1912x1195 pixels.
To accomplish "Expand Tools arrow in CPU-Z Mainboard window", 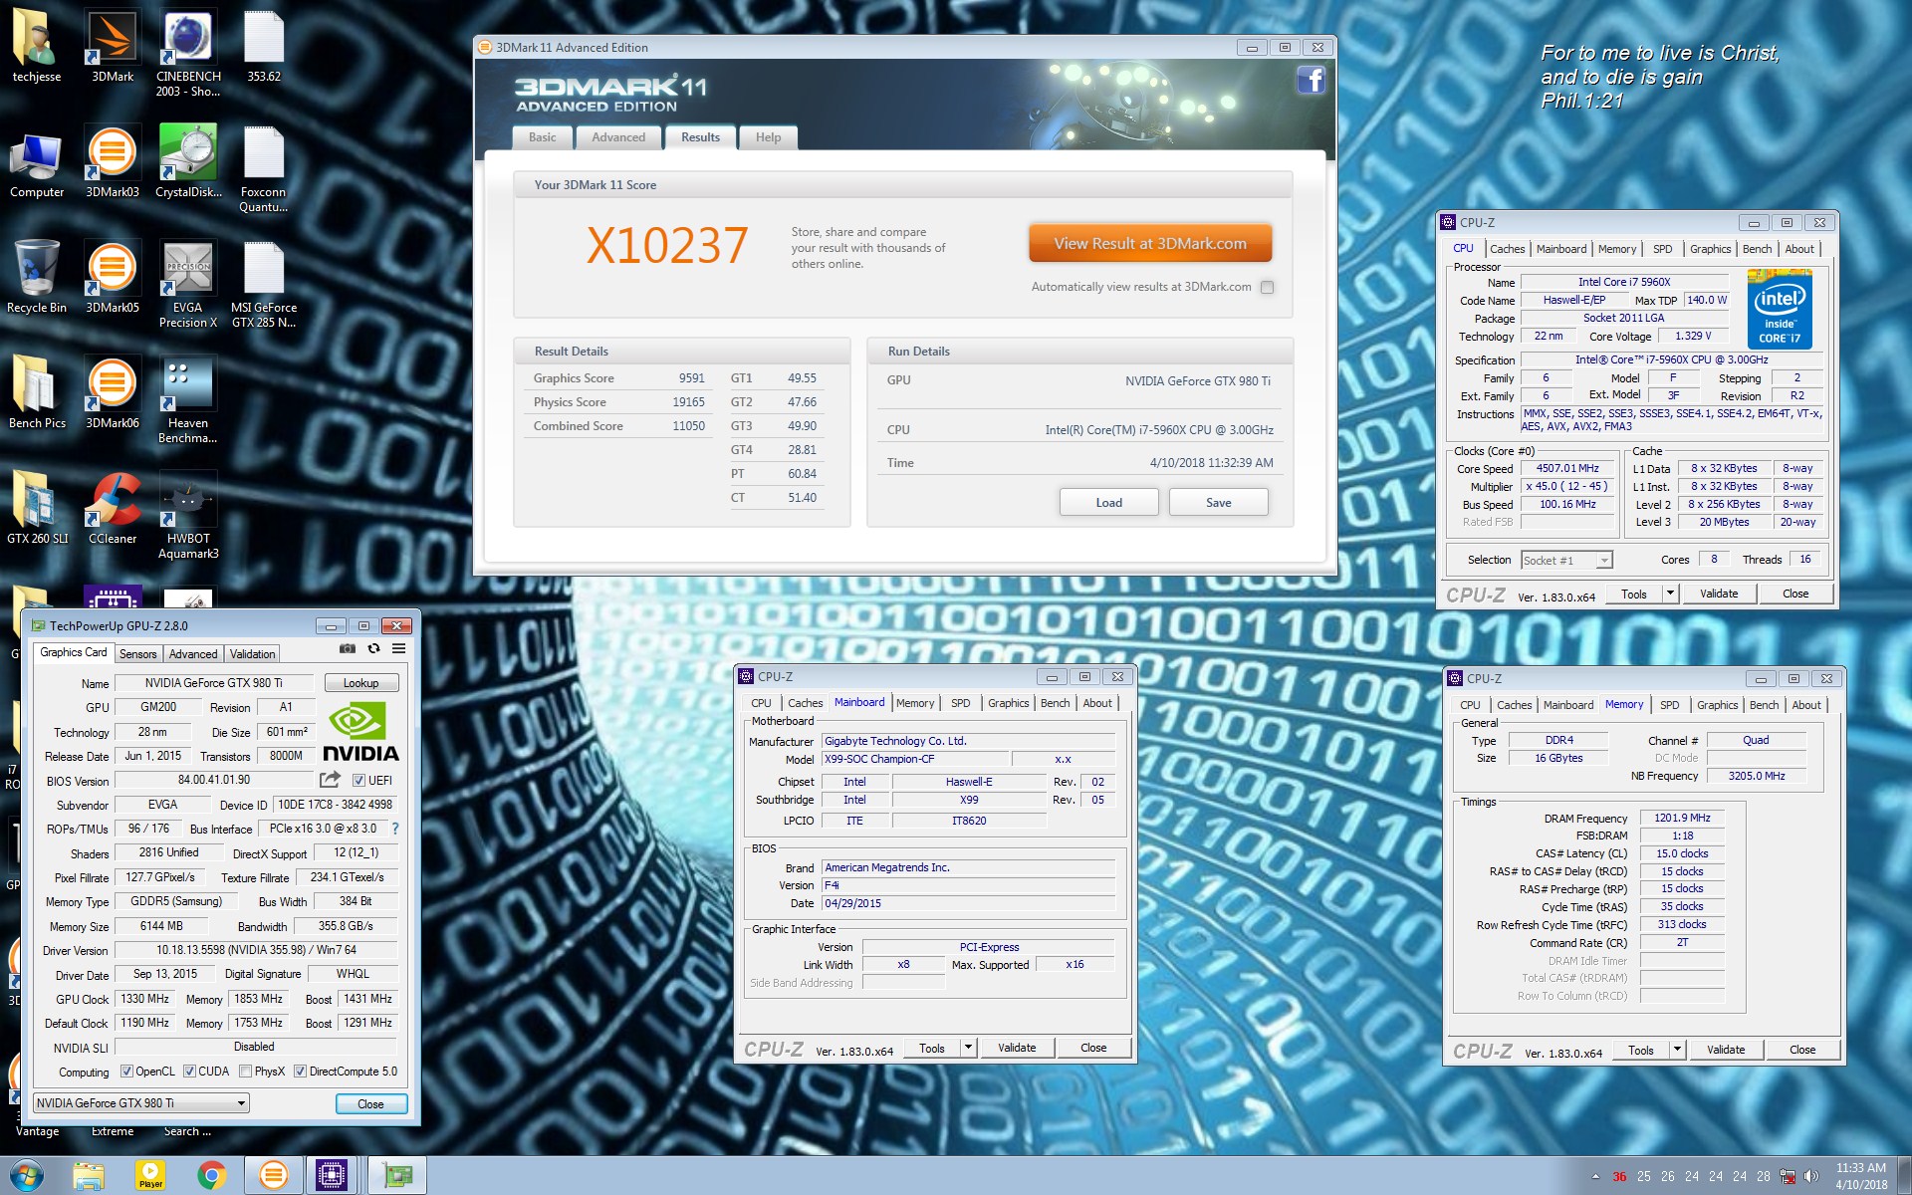I will pyautogui.click(x=968, y=1048).
